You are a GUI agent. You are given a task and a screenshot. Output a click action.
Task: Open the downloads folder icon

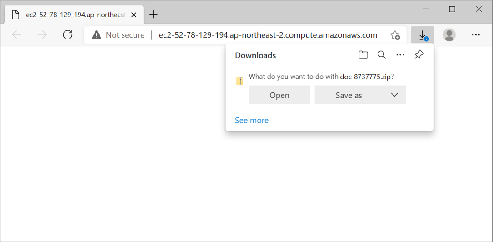tap(363, 55)
